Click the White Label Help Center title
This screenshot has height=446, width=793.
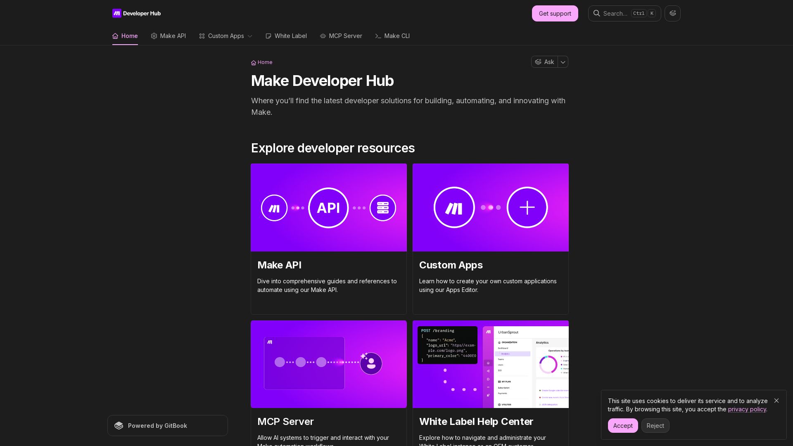pos(476,422)
